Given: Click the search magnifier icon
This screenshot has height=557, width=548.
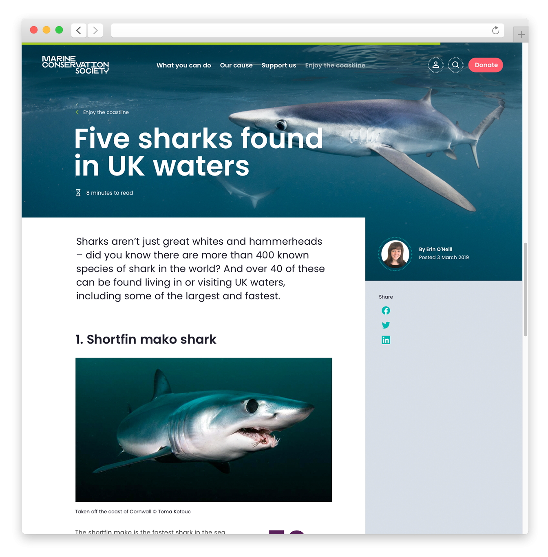Looking at the screenshot, I should coord(455,65).
